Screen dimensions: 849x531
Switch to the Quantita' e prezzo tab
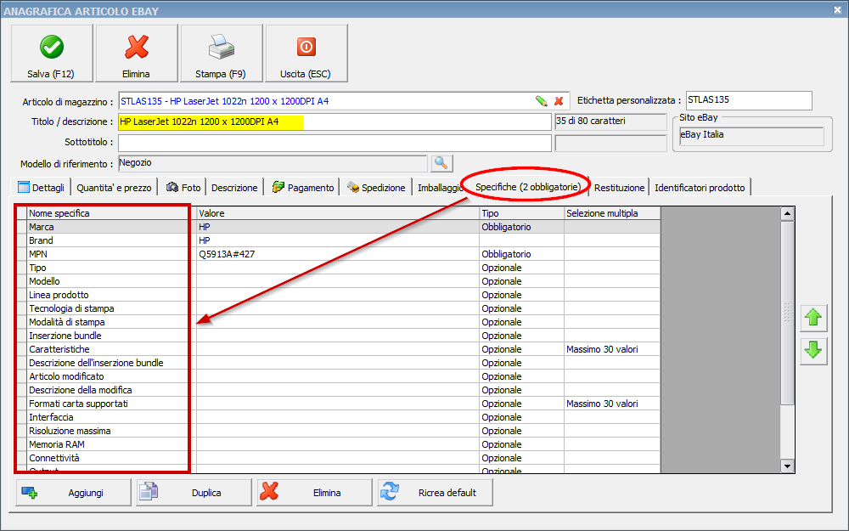[x=115, y=188]
